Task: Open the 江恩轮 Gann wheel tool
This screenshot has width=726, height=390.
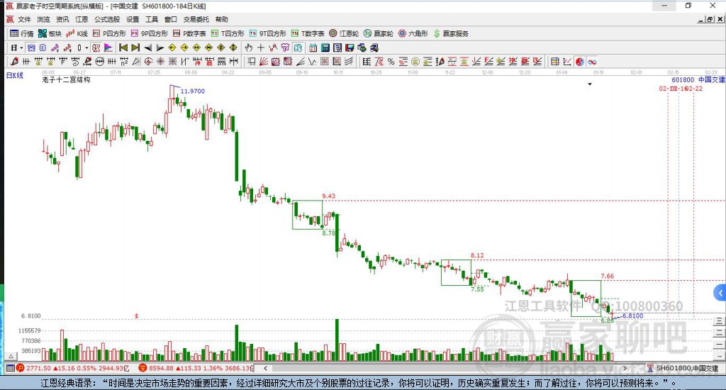Action: pyautogui.click(x=343, y=33)
